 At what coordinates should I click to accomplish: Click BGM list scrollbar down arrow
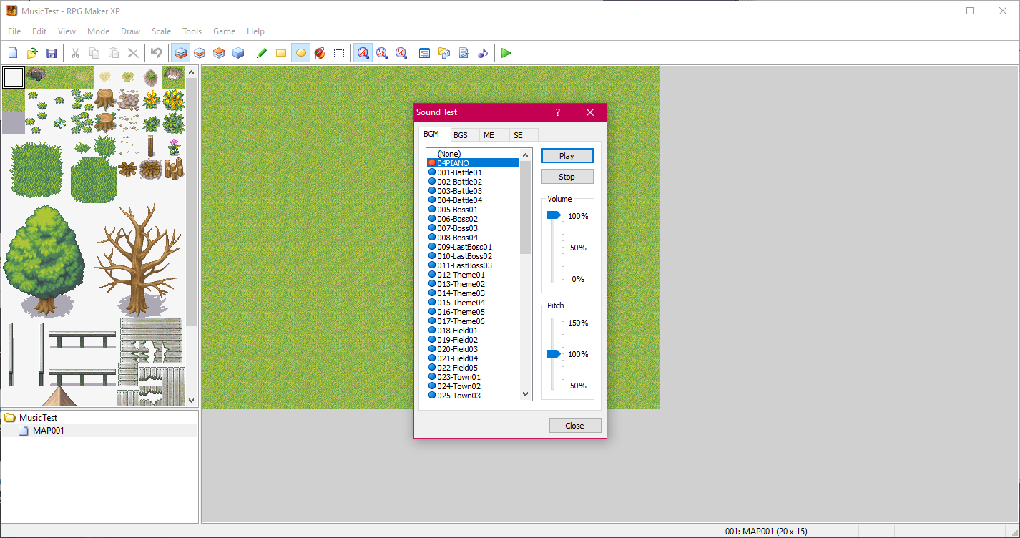(526, 394)
